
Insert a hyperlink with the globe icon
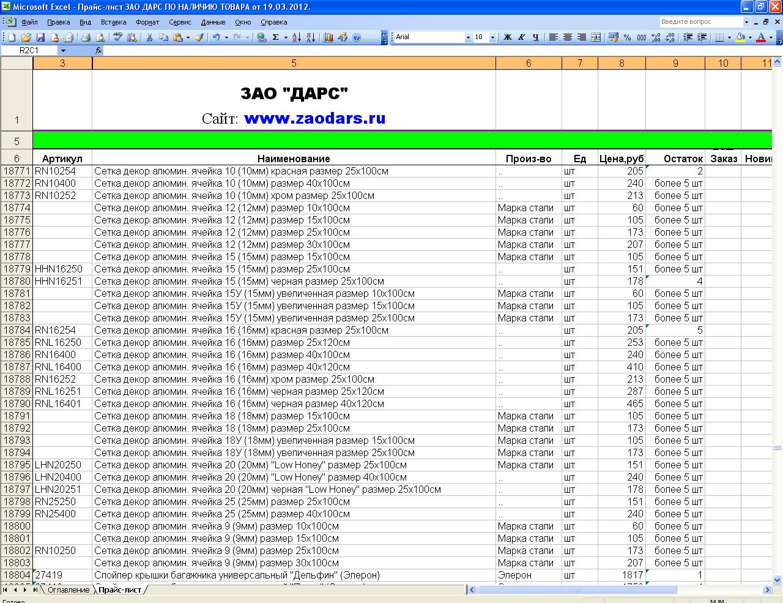tap(261, 37)
